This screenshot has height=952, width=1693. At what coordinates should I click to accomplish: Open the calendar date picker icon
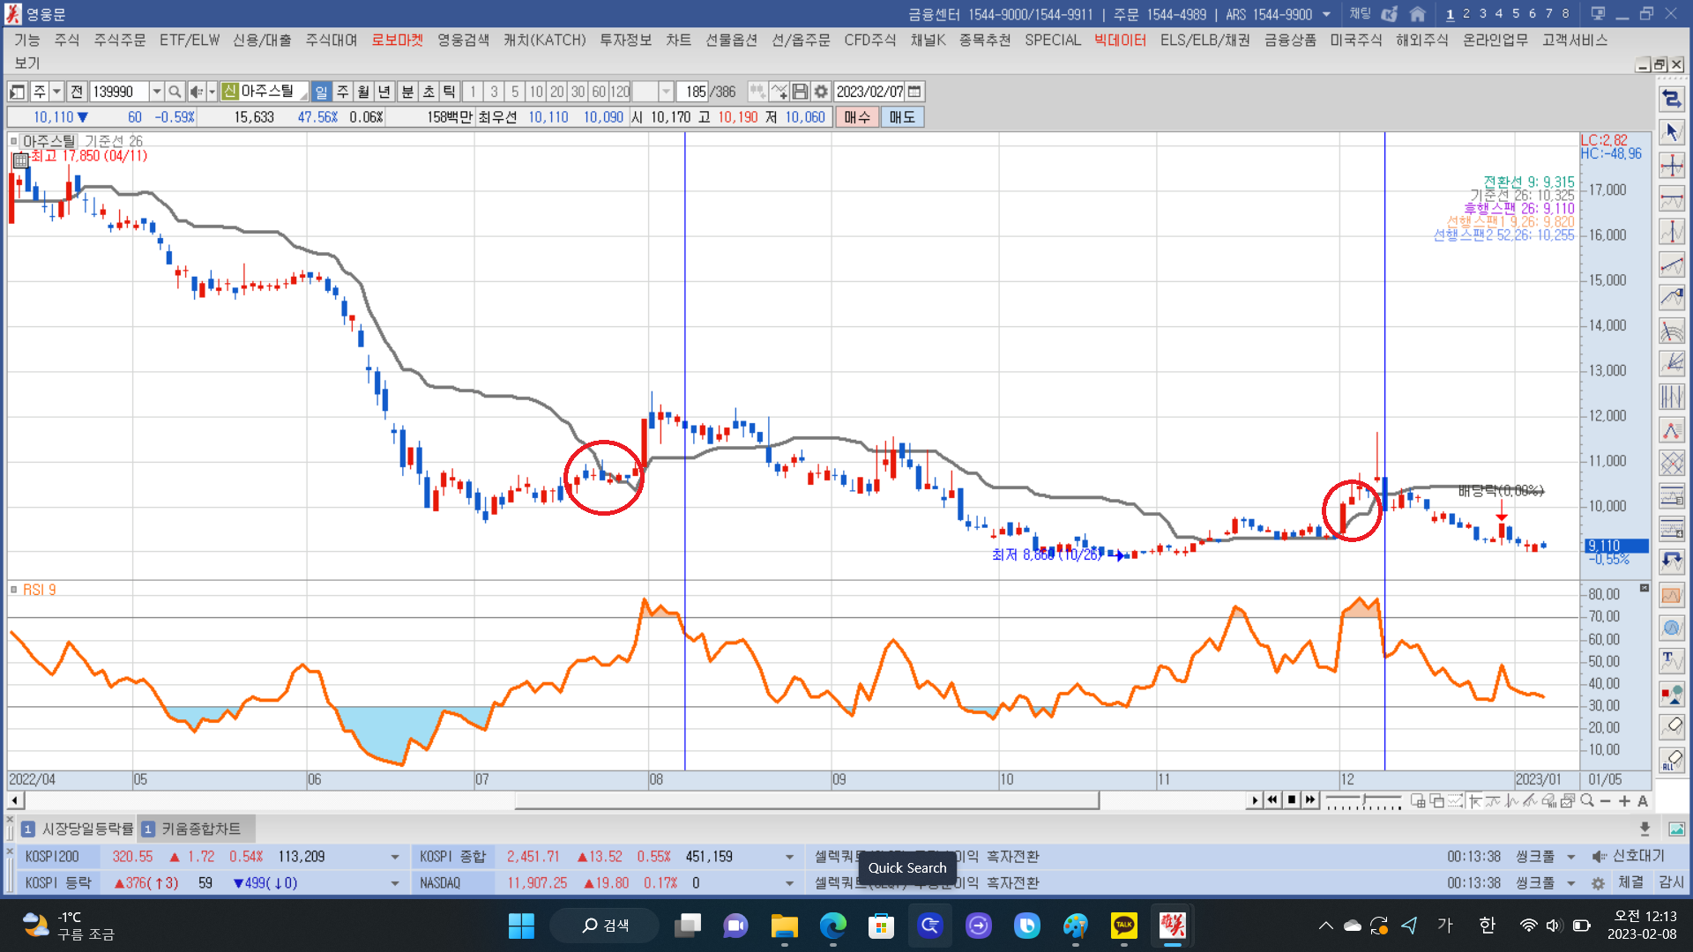coord(914,92)
